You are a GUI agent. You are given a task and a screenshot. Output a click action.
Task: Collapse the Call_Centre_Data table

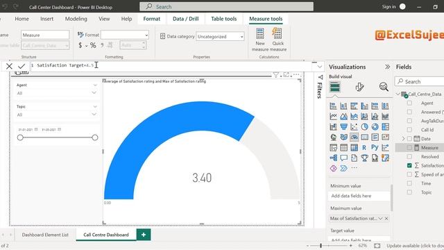point(398,94)
